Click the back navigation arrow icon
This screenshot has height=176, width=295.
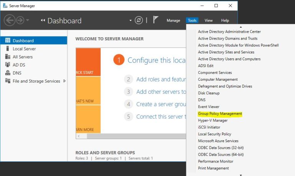(10, 20)
